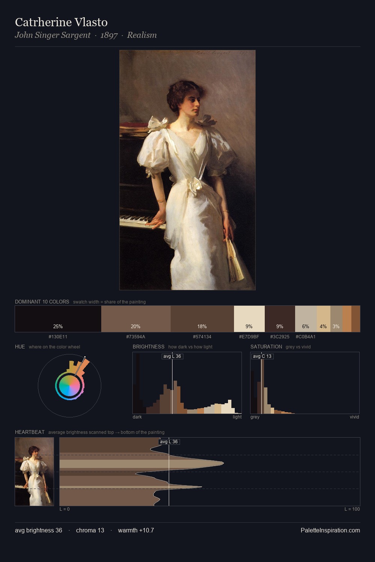Click the brightness histogram chart
This screenshot has width=375, height=562.
click(x=187, y=383)
